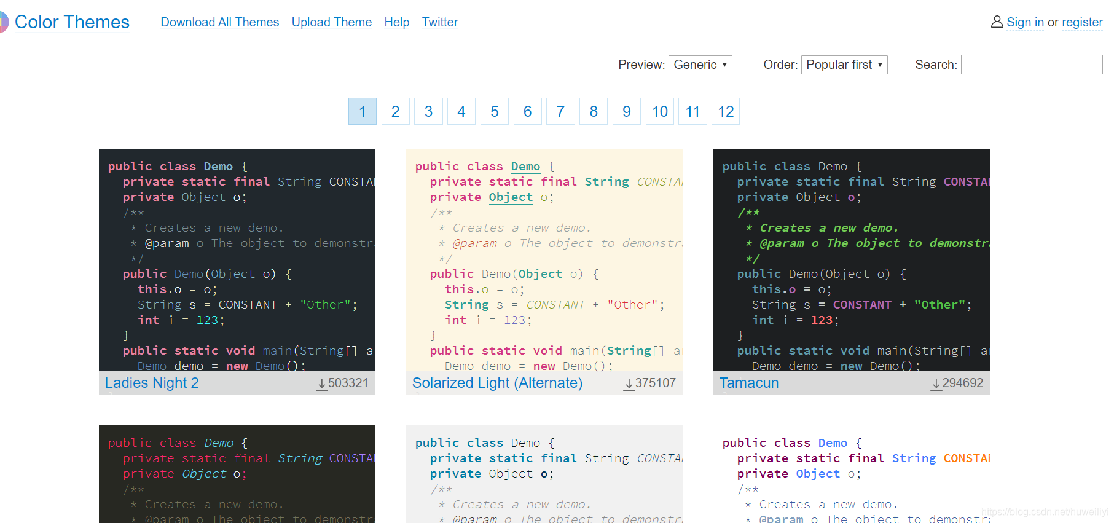Screen dimensions: 1114x523
Task: Click the Sign in link
Action: (1025, 22)
